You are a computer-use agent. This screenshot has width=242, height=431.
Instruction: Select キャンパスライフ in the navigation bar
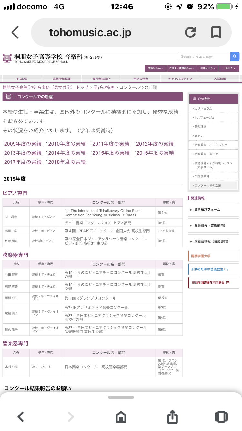click(x=180, y=79)
